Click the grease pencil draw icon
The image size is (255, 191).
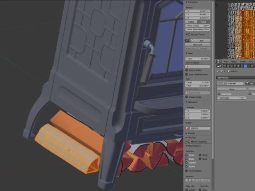point(187,41)
